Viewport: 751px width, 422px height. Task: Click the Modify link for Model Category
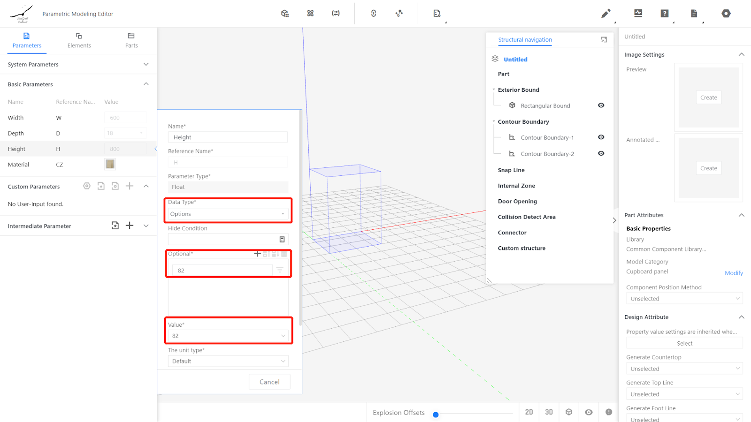[x=733, y=273]
